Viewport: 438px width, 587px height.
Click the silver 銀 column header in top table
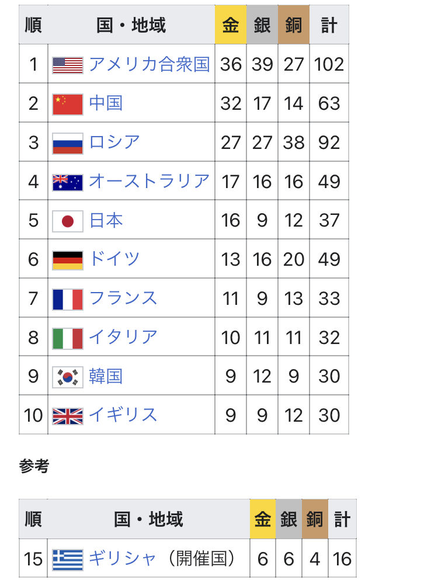pyautogui.click(x=262, y=25)
